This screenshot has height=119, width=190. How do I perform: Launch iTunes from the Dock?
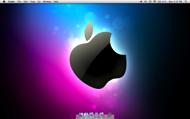tap(86, 115)
